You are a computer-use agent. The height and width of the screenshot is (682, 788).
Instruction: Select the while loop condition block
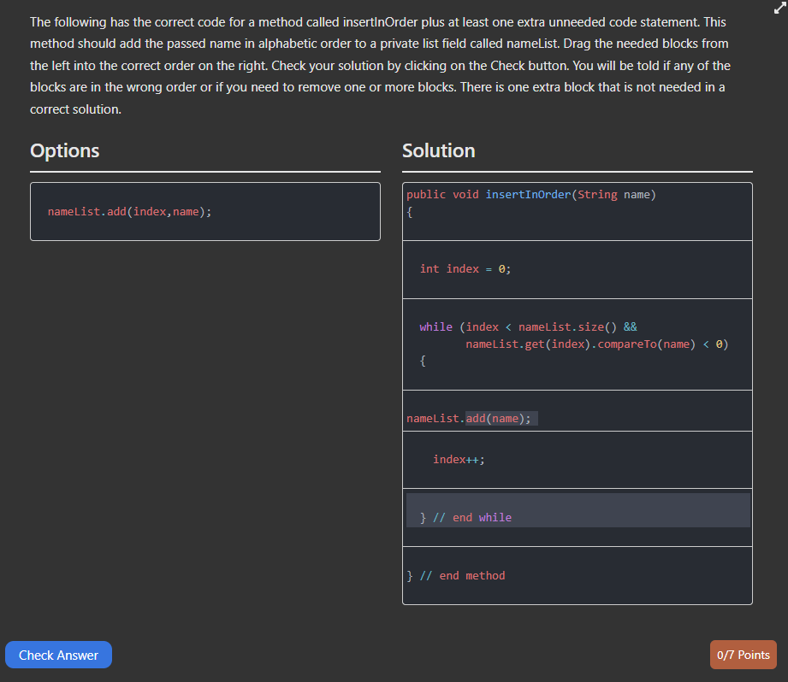[577, 344]
